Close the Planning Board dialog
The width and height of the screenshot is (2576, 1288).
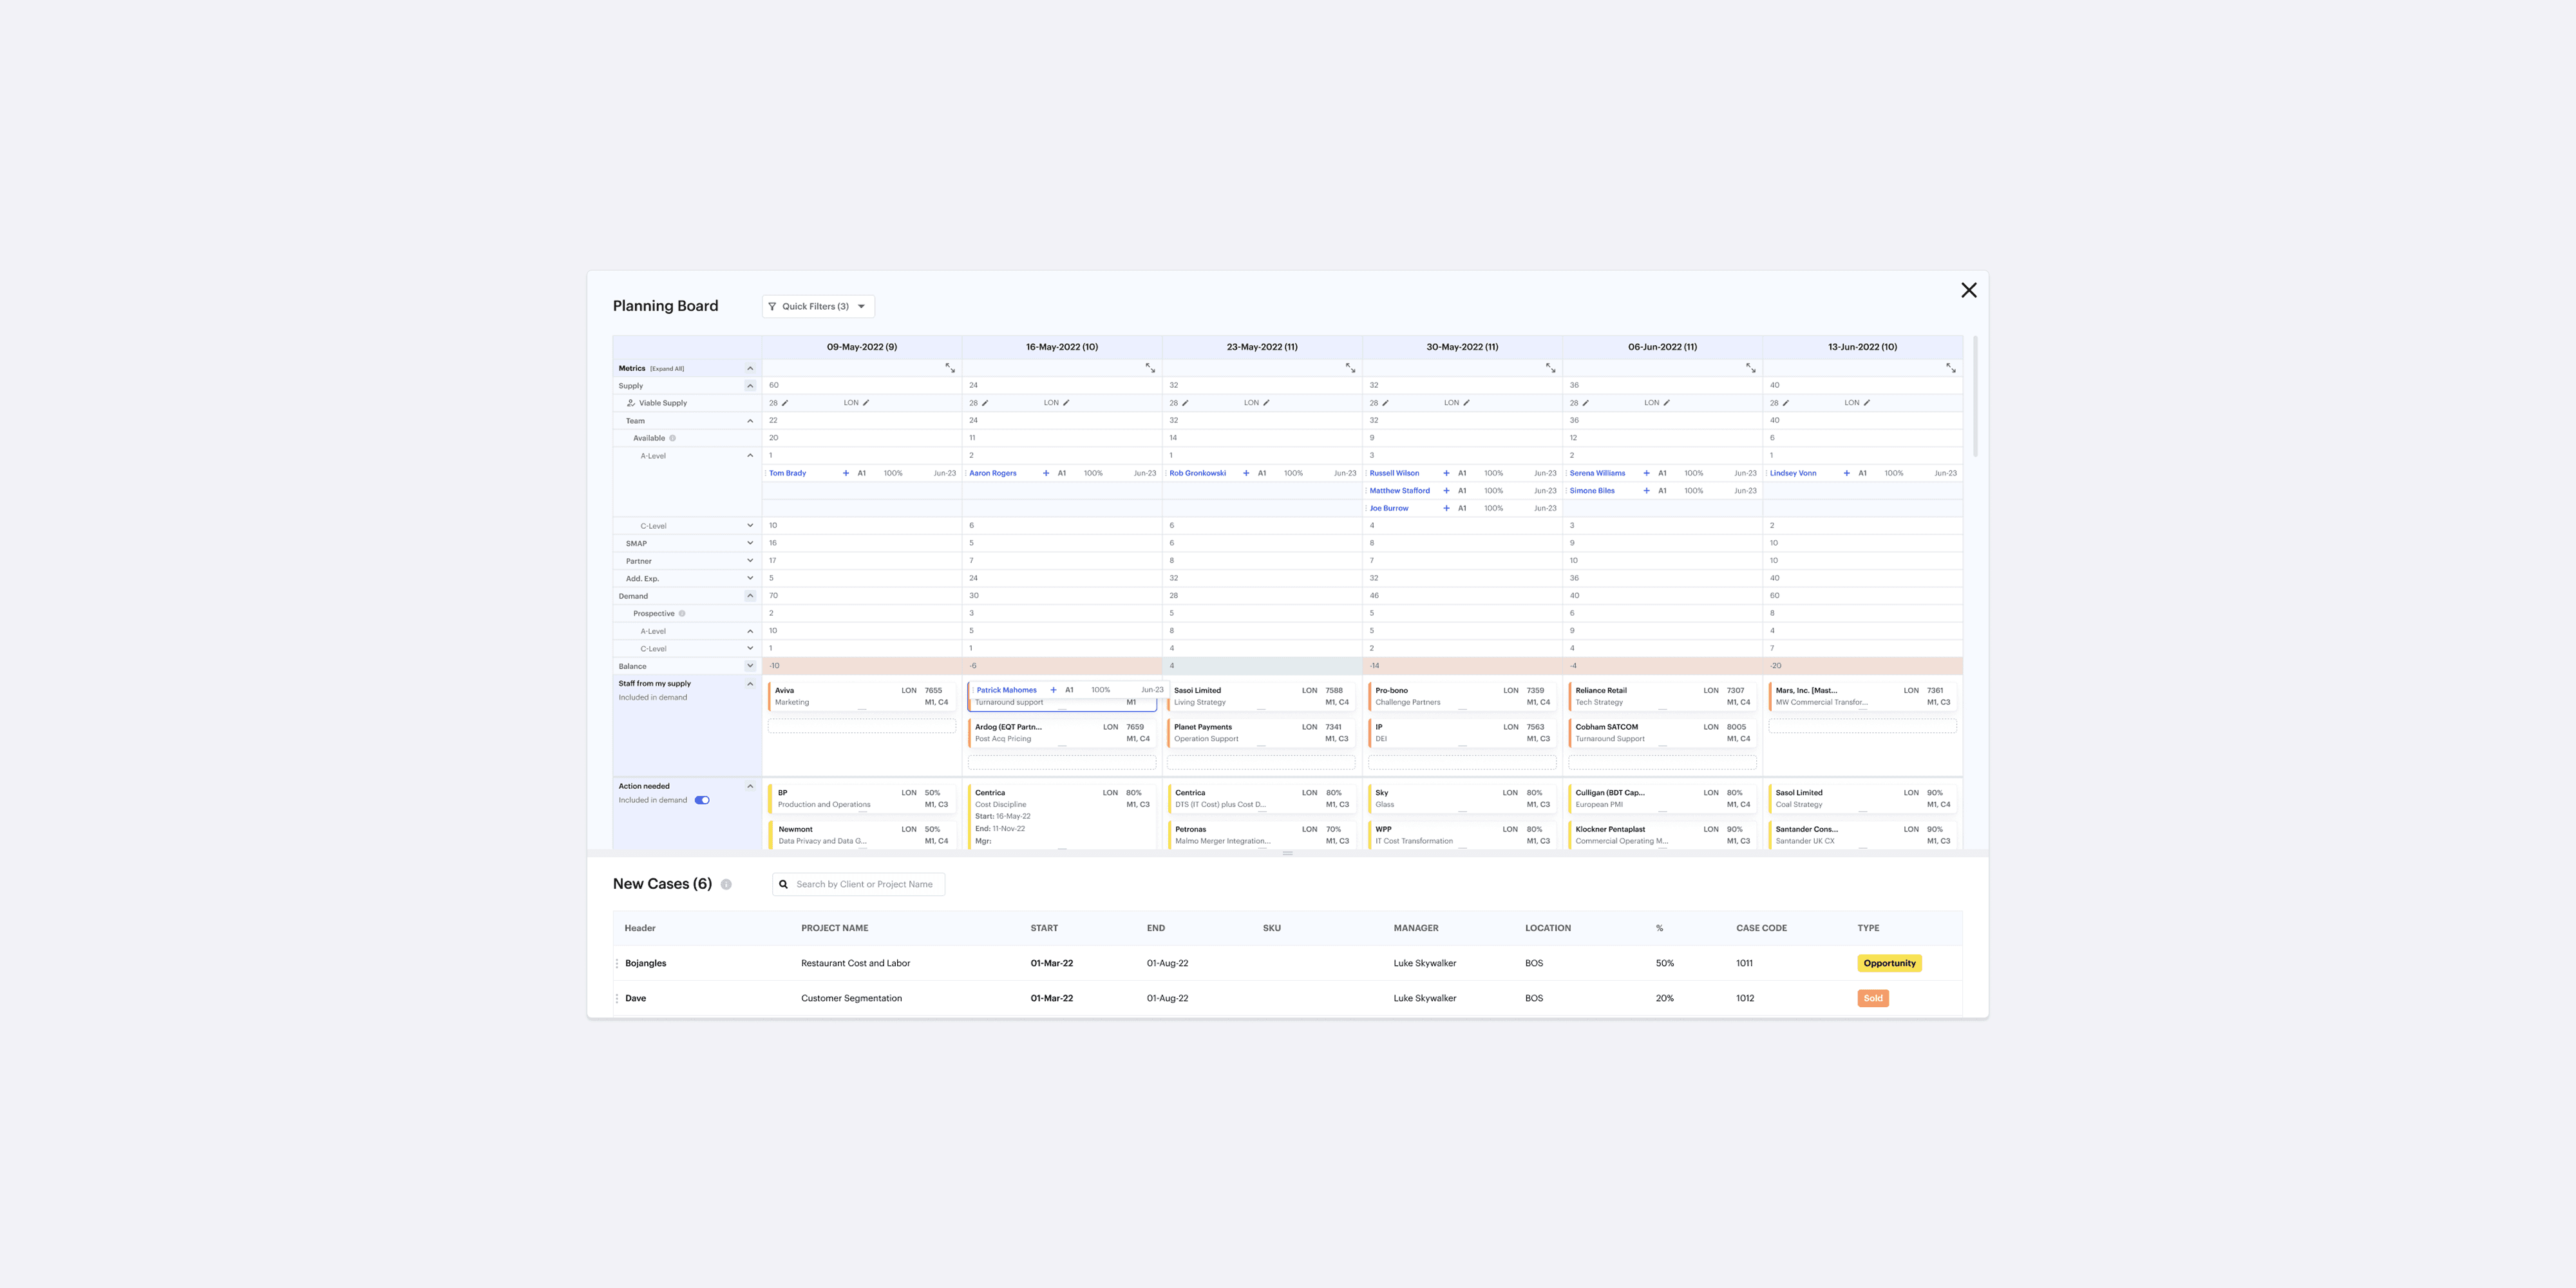[1968, 290]
